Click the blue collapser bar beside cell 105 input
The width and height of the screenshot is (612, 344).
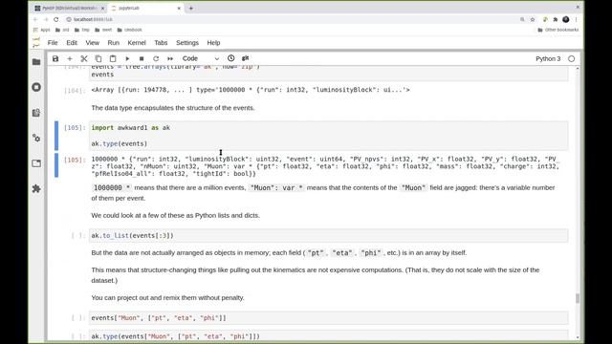pos(56,136)
